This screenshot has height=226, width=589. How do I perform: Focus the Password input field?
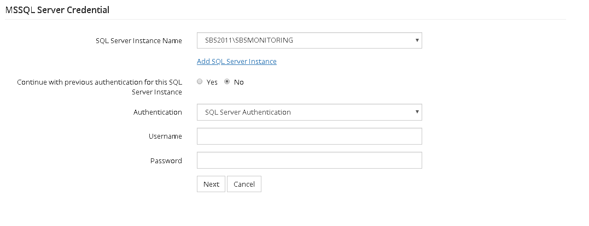[309, 160]
